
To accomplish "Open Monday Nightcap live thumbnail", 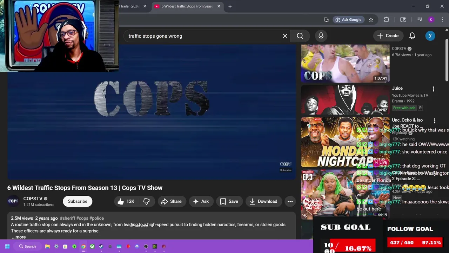I will pos(345,142).
